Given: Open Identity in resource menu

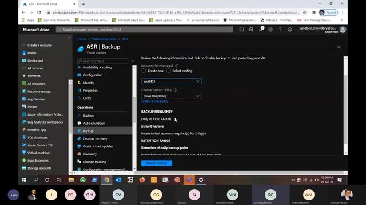Looking at the screenshot, I should [89, 83].
